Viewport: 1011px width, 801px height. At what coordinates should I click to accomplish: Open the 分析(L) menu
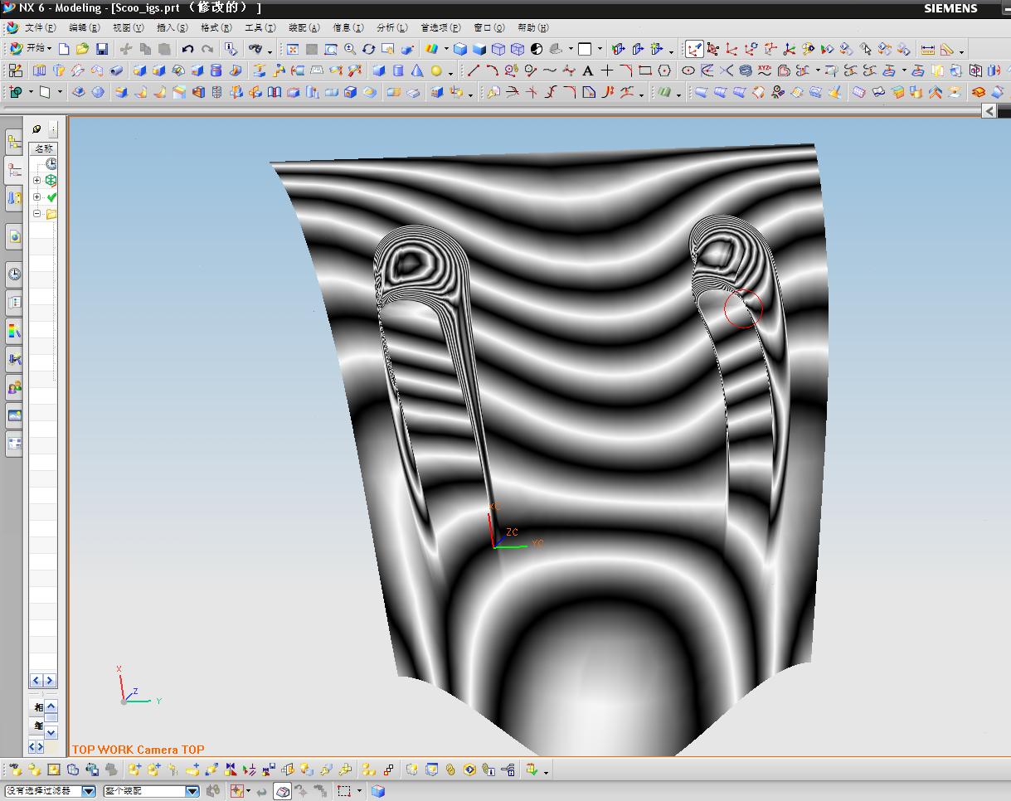coord(391,28)
